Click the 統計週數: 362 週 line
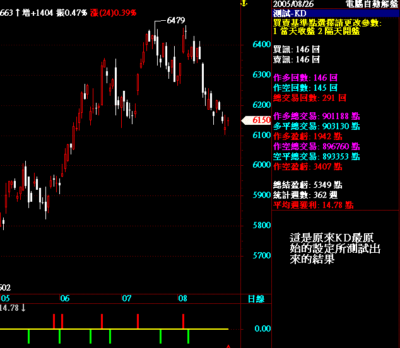Screen dimensions: 400x348 coord(305,195)
